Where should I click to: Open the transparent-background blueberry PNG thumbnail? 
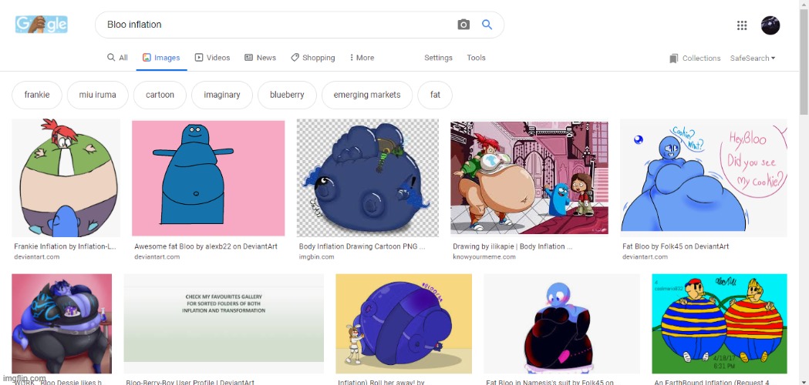(x=367, y=178)
